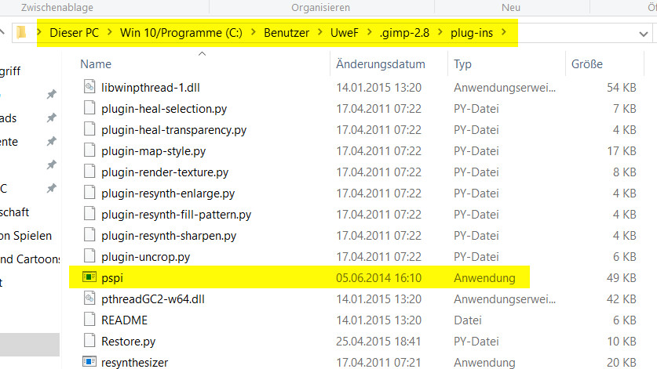Sort files by Name column header
The width and height of the screenshot is (657, 369).
(x=96, y=64)
